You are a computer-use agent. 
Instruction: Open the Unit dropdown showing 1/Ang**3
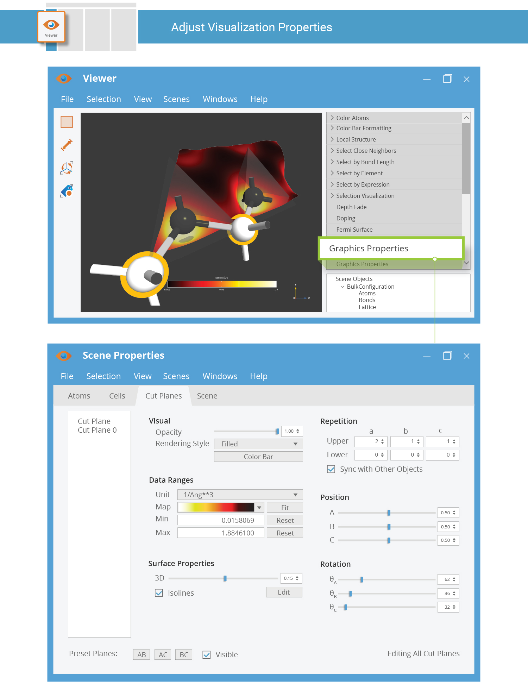[x=240, y=495]
